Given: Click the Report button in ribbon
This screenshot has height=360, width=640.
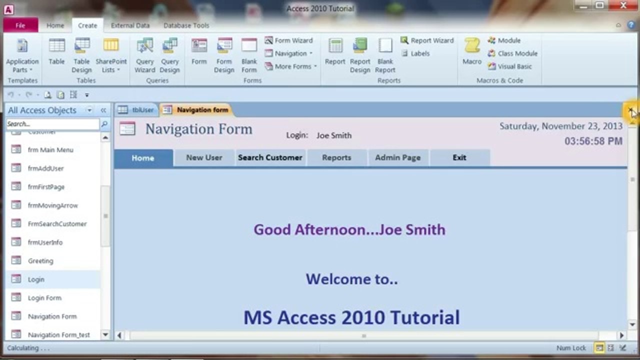Looking at the screenshot, I should [335, 52].
